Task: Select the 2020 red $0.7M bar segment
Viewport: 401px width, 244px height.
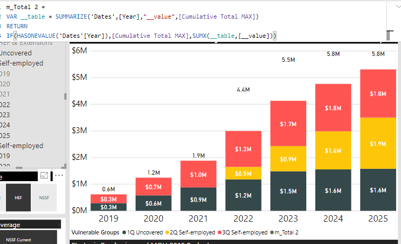Action: 154,186
